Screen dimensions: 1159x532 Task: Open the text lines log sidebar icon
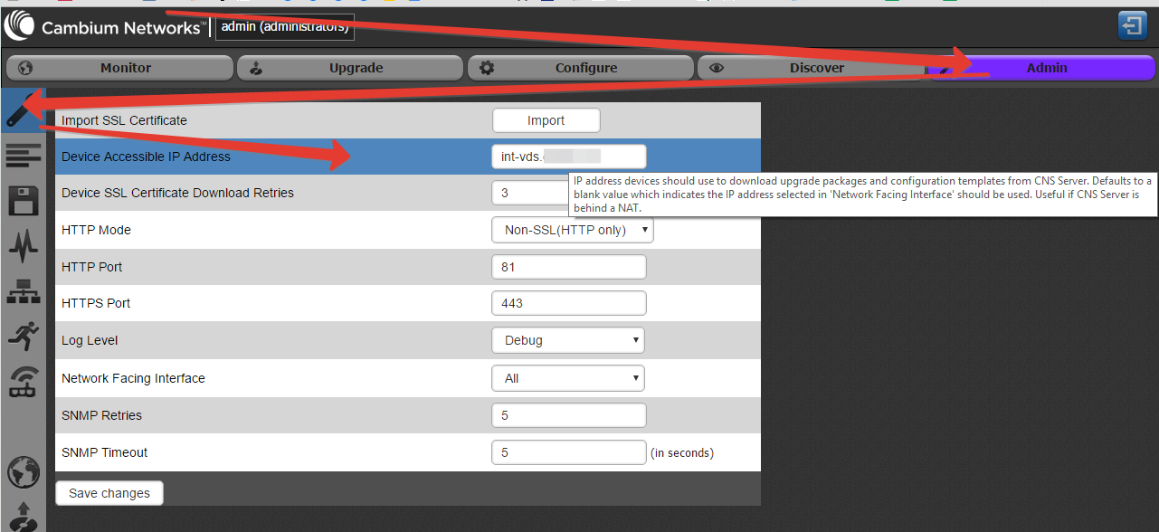pyautogui.click(x=23, y=156)
